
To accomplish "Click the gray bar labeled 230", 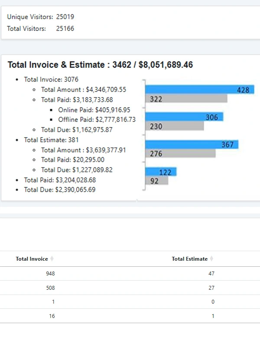I will tap(175, 126).
